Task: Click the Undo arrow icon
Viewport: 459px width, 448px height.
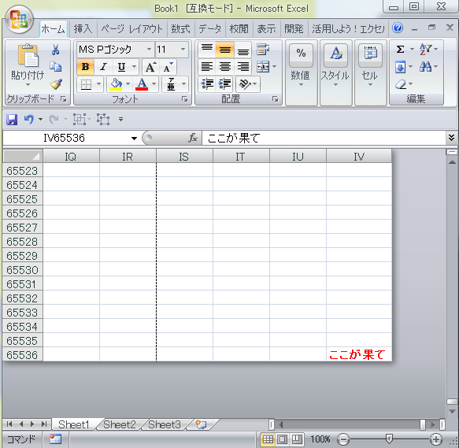Action: point(29,119)
